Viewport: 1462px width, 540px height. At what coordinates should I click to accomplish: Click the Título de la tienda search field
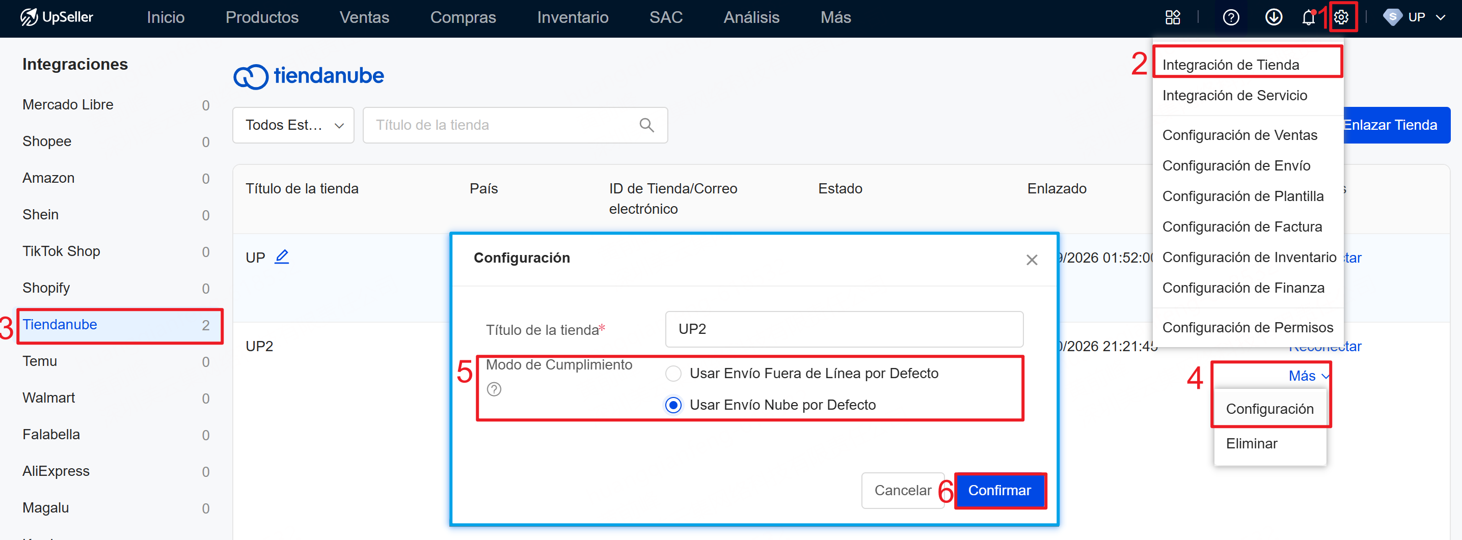point(515,125)
